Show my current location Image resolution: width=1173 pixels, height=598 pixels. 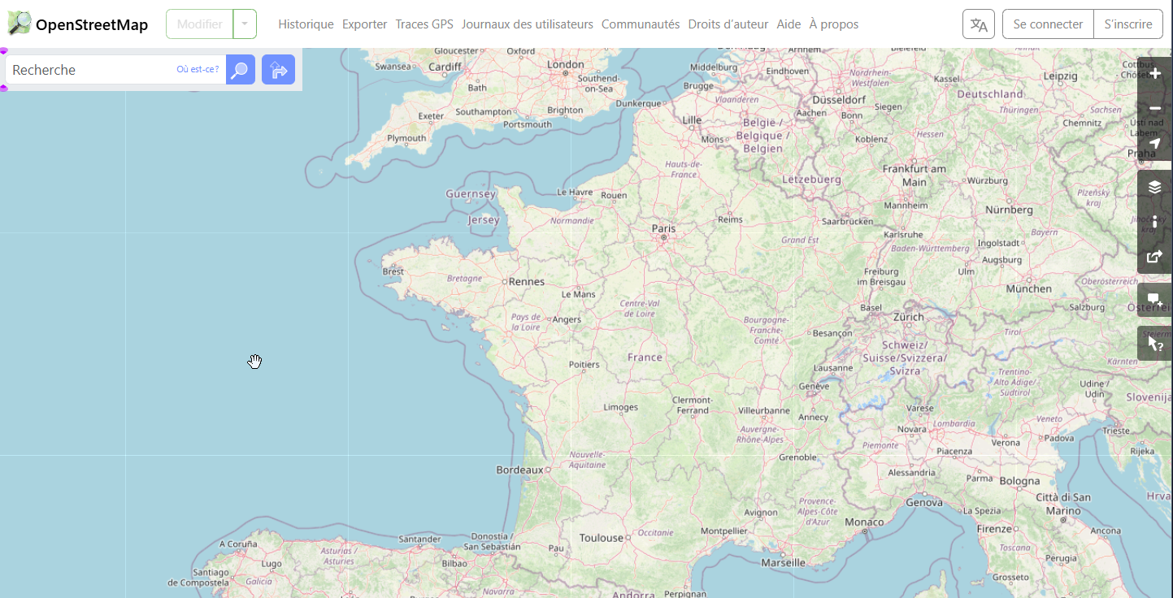click(x=1154, y=143)
